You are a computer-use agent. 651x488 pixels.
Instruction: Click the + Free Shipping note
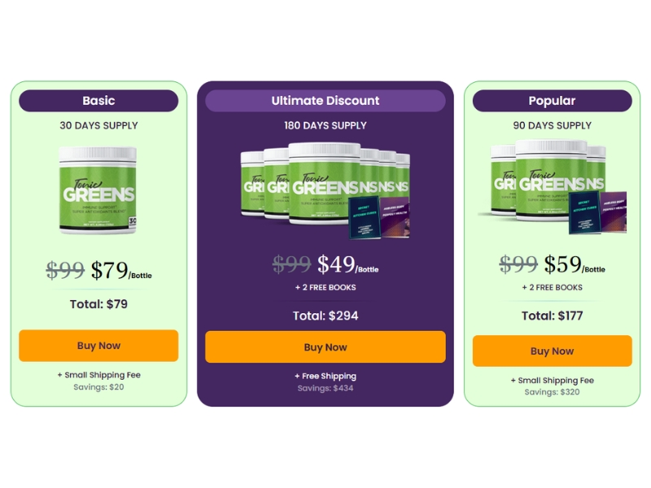click(325, 376)
